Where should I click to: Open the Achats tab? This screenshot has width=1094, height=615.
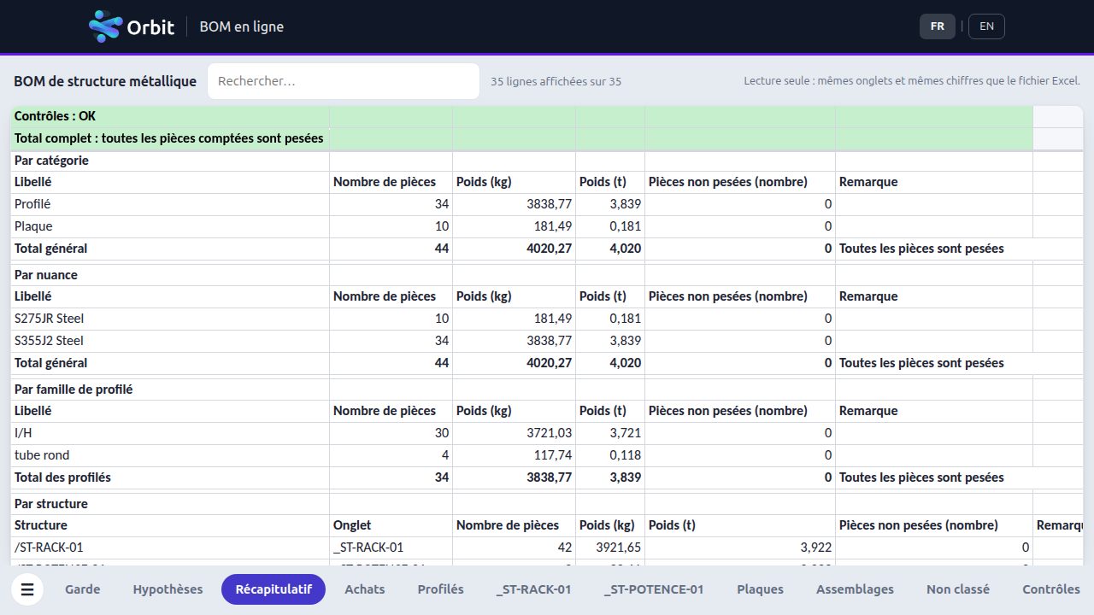365,589
